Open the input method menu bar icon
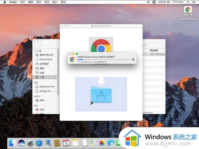The width and height of the screenshot is (199, 149). (x=154, y=2)
